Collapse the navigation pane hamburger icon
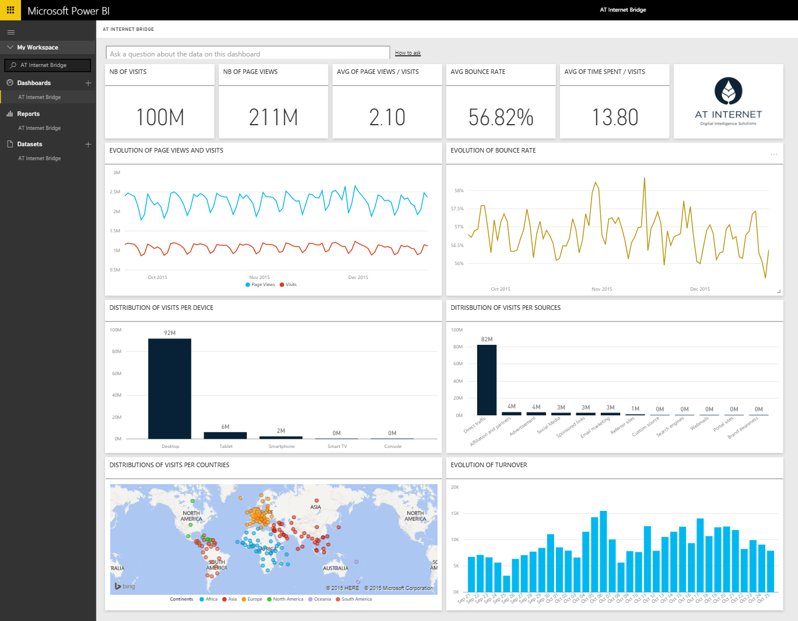 (x=10, y=32)
